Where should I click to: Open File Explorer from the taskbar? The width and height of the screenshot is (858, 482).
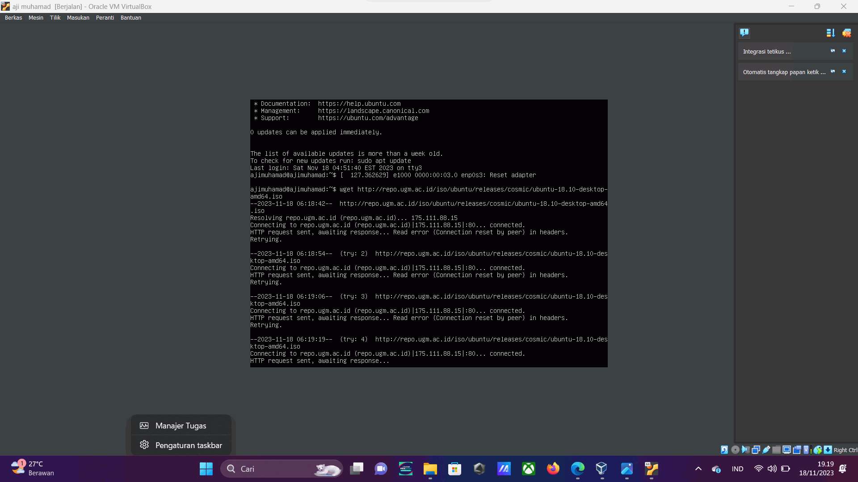point(430,469)
